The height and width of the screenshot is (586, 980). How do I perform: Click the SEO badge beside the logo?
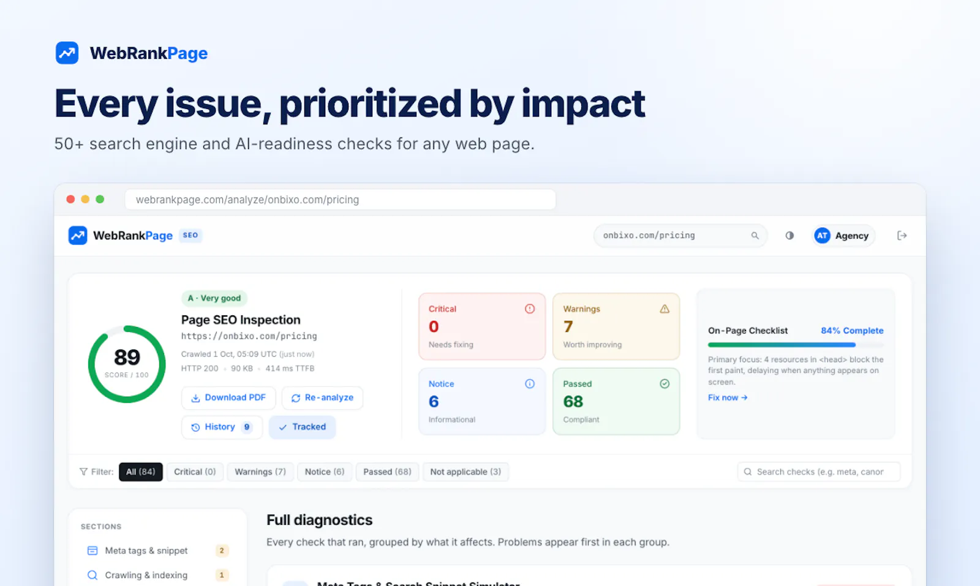(x=190, y=235)
